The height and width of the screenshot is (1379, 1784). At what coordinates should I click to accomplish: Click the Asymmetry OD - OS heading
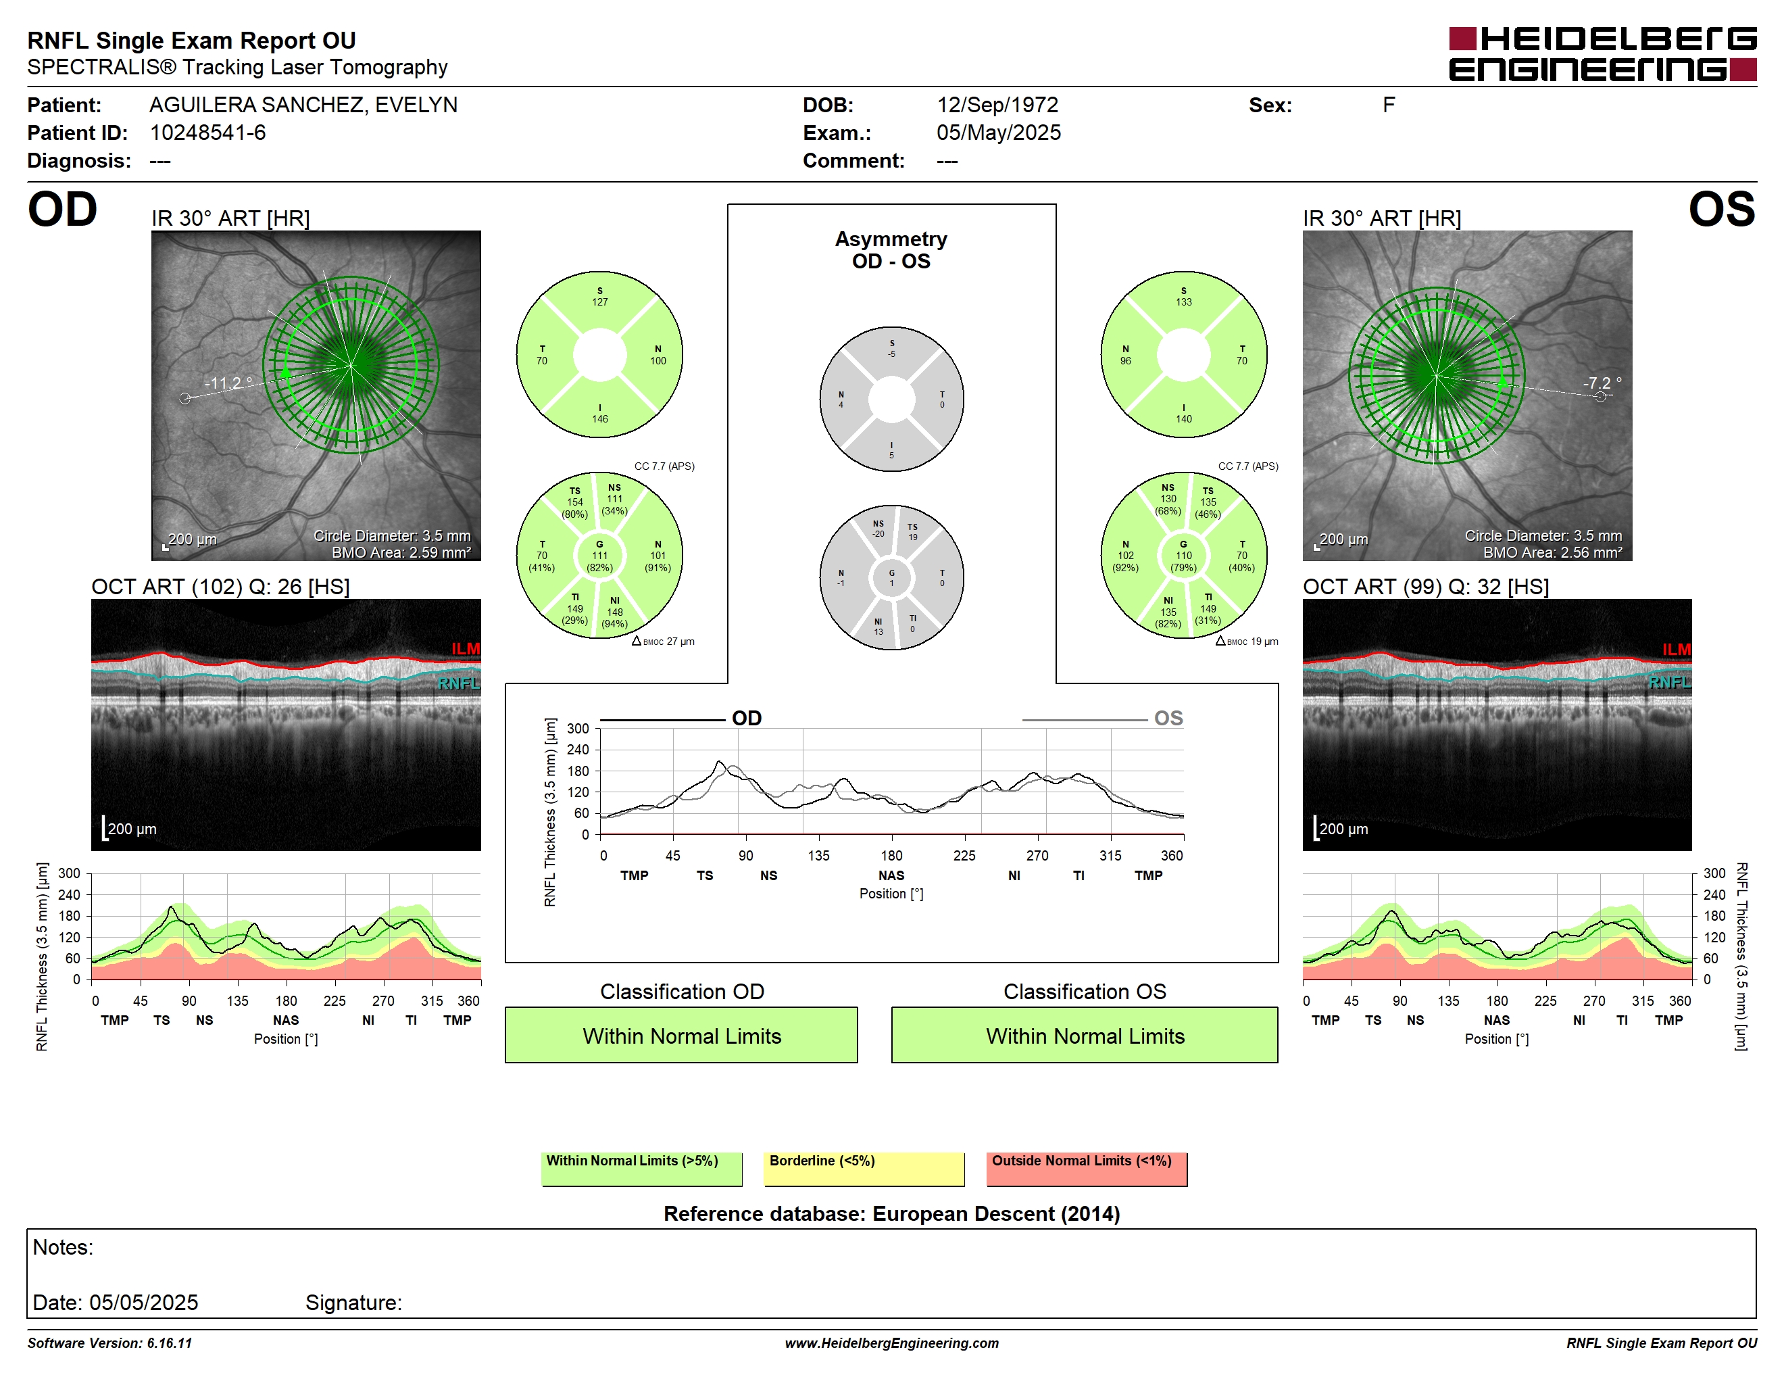tap(891, 250)
